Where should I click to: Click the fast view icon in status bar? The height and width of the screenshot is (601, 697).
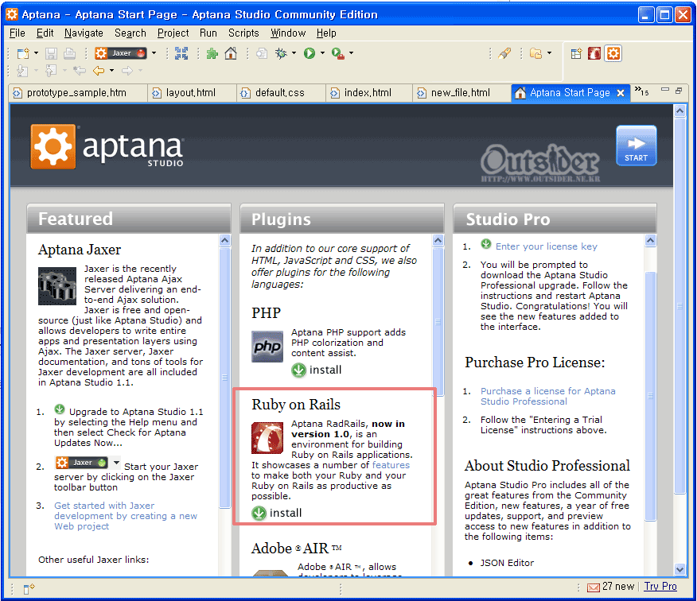click(29, 589)
